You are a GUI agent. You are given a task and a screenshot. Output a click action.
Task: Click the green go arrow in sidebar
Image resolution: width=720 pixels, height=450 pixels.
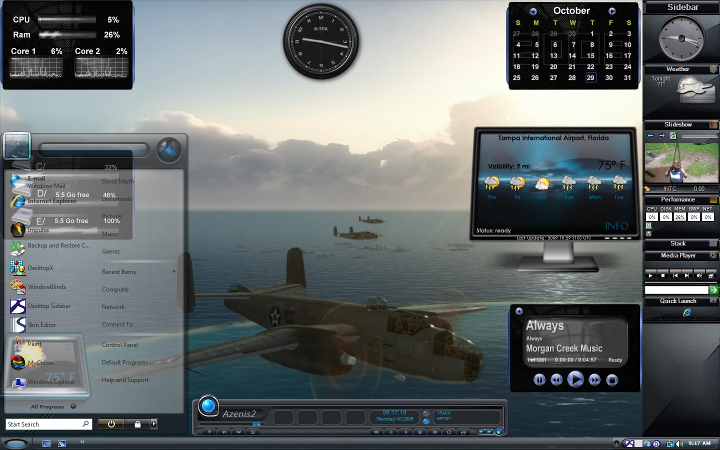click(x=713, y=290)
